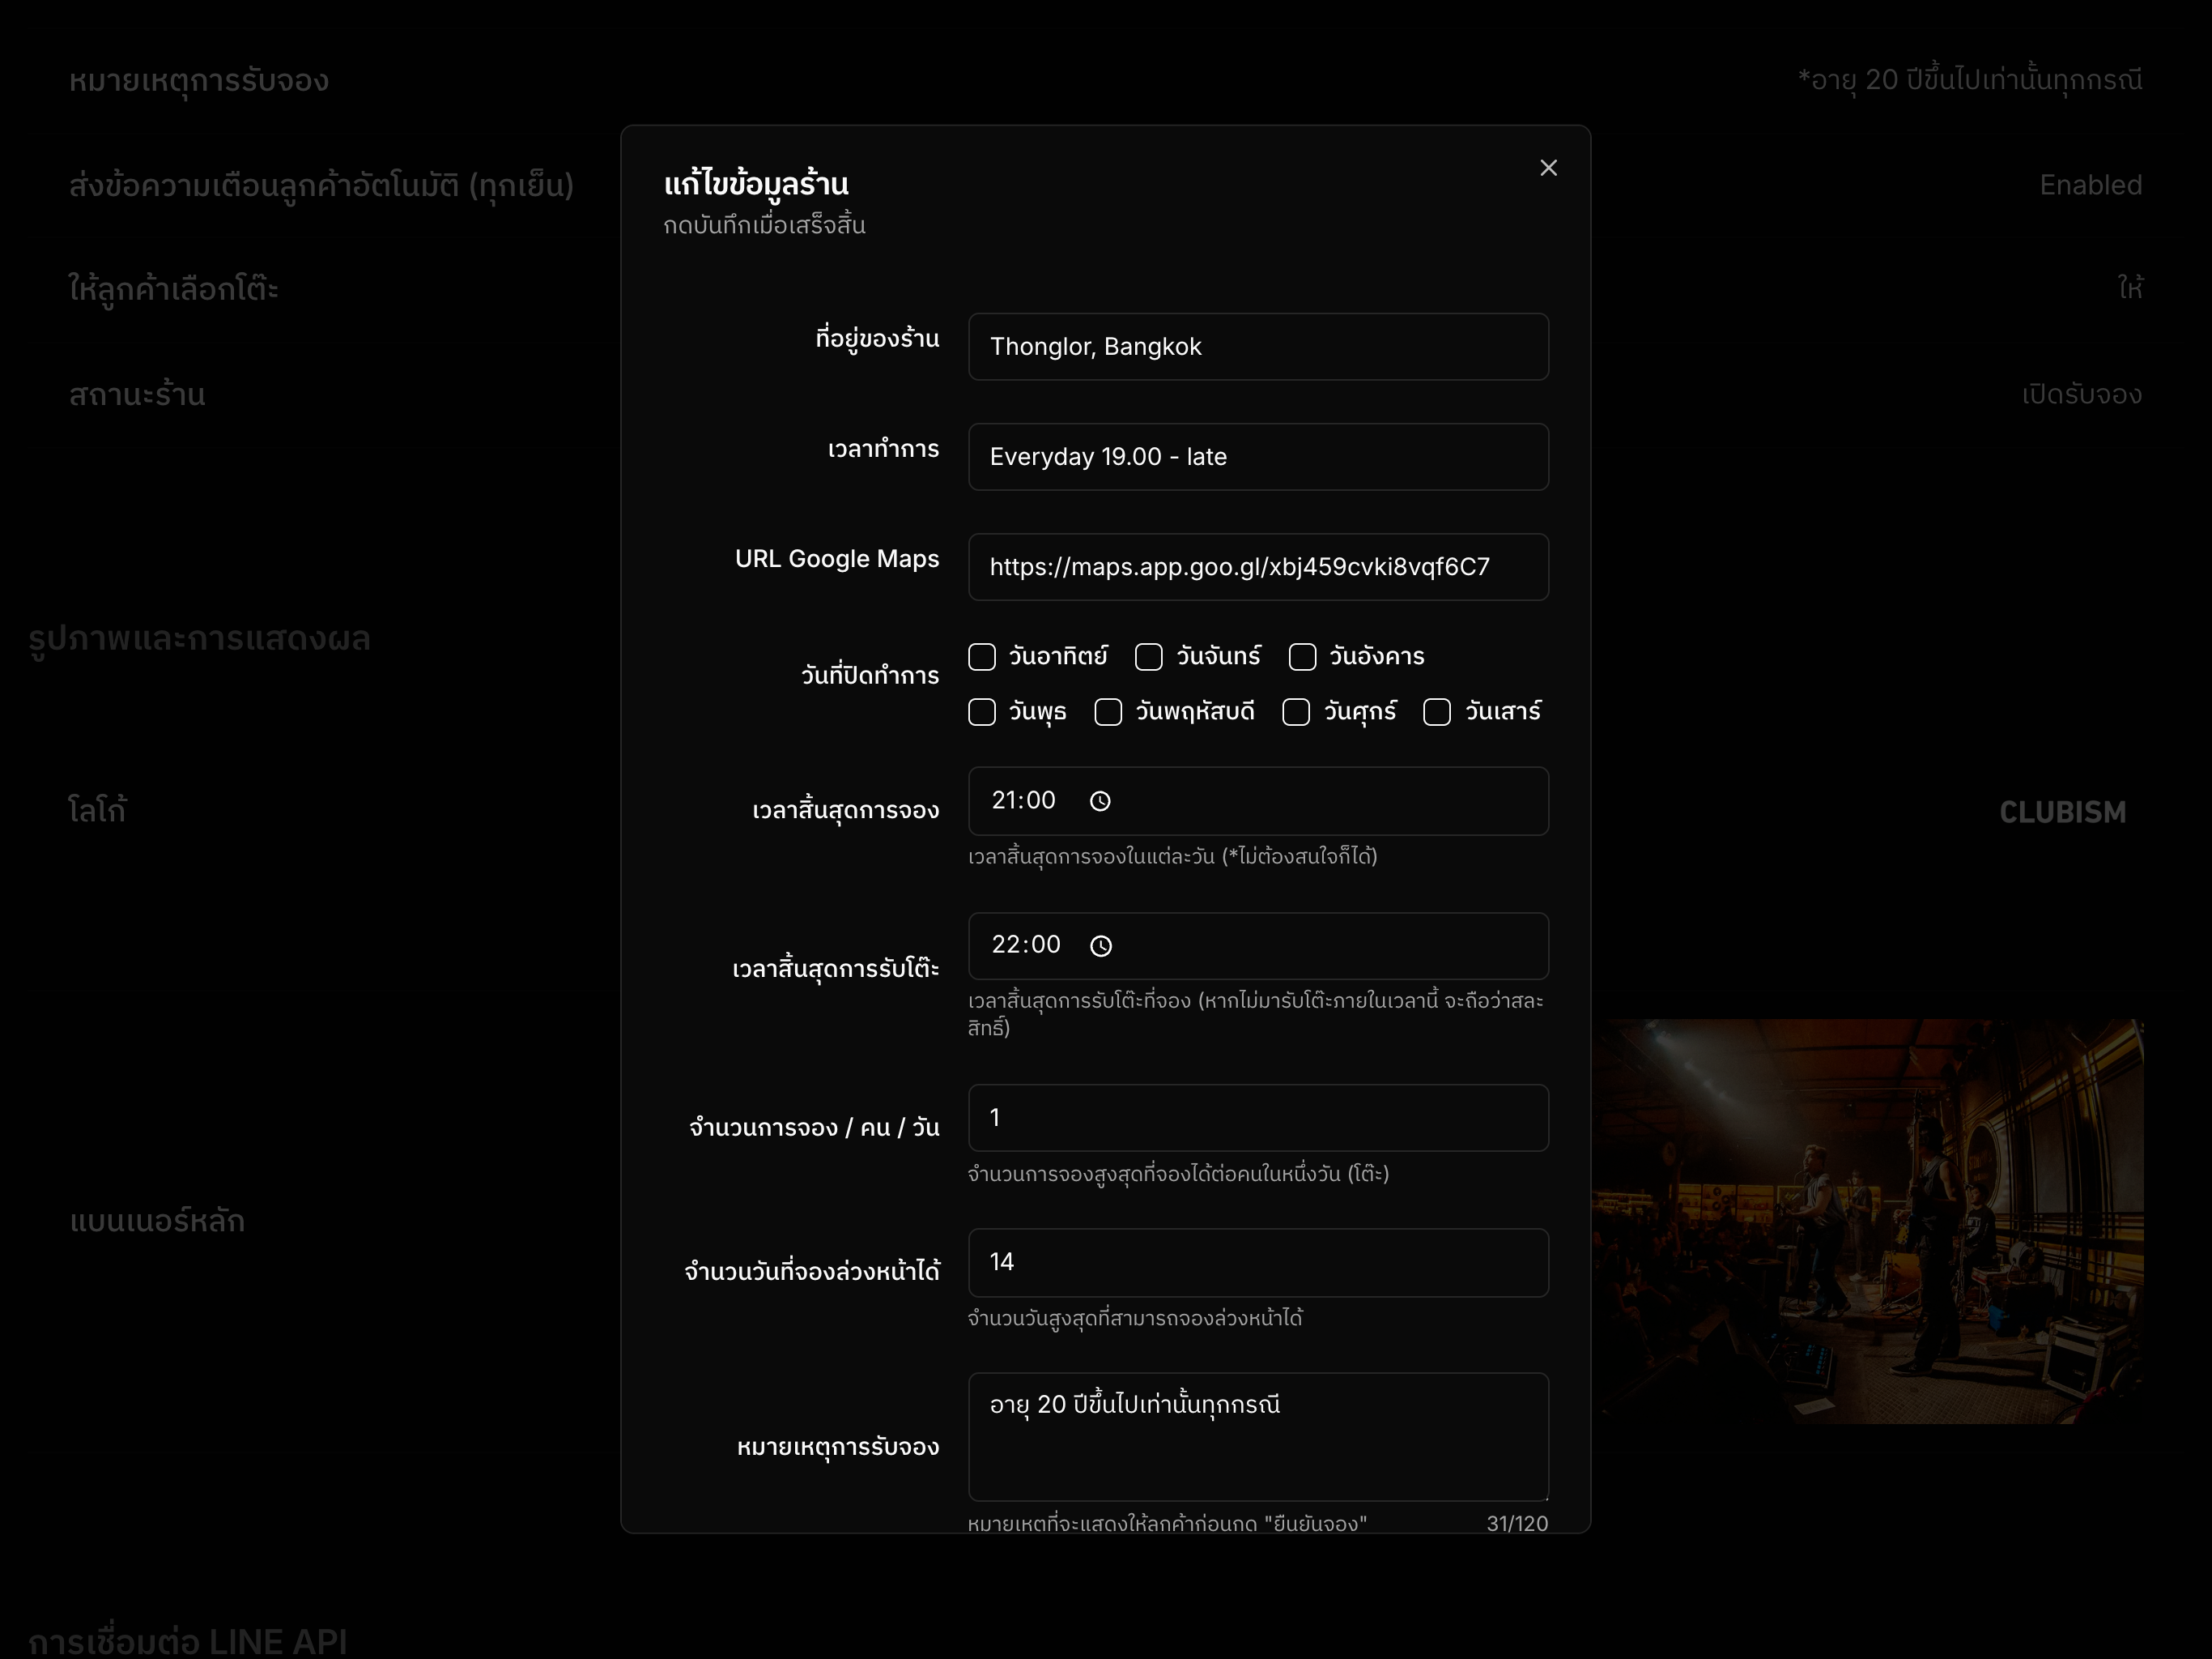Screen dimensions: 2212x1659
Task: Click the สถานะร้าน row label
Action: [137, 394]
